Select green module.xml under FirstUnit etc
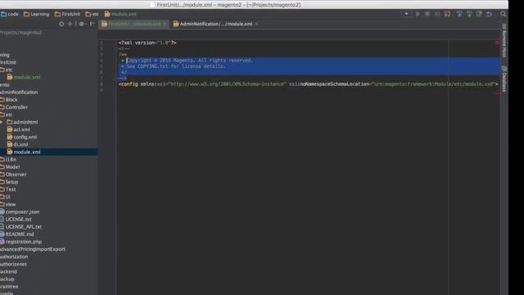This screenshot has width=524, height=295. 24,77
